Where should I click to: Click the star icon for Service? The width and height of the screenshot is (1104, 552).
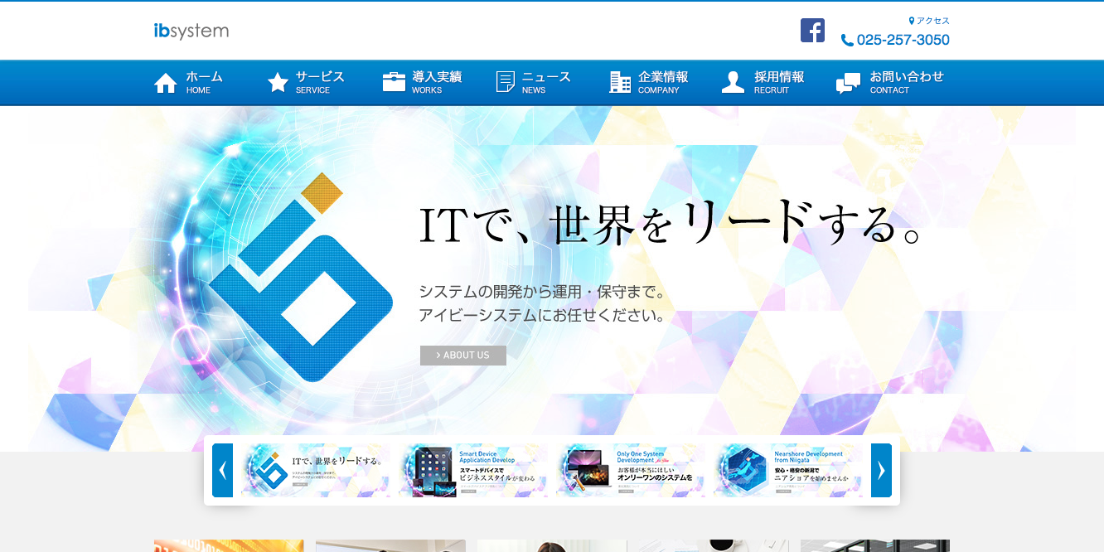278,83
